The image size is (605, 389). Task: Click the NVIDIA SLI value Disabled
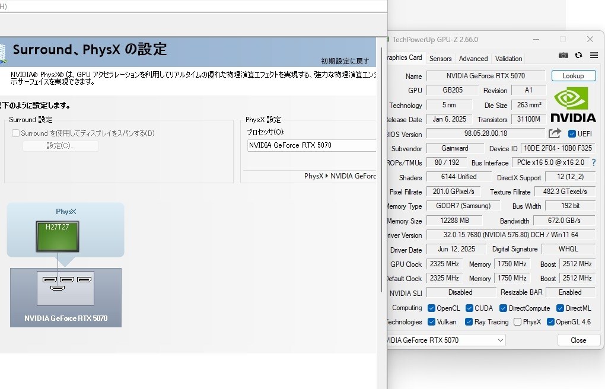460,292
